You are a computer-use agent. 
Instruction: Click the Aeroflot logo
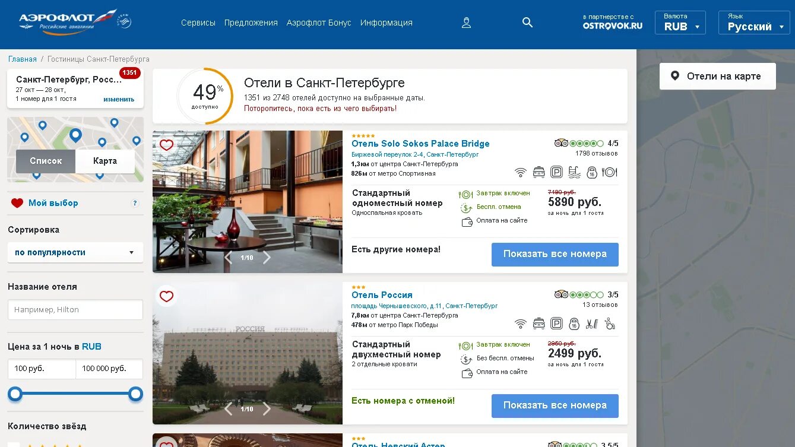click(x=75, y=21)
